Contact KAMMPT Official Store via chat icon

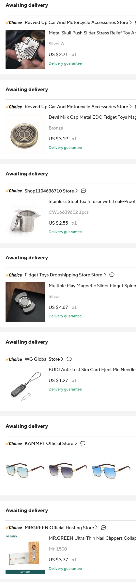pyautogui.click(x=83, y=443)
